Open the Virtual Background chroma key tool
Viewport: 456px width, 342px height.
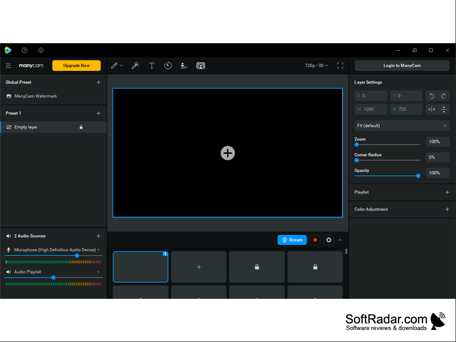click(x=201, y=66)
